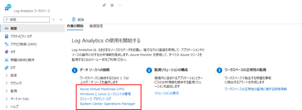Viewport: 302px width, 110px height.
Task: Click the ソリューションの表示 link
Action: pyautogui.click(x=167, y=94)
